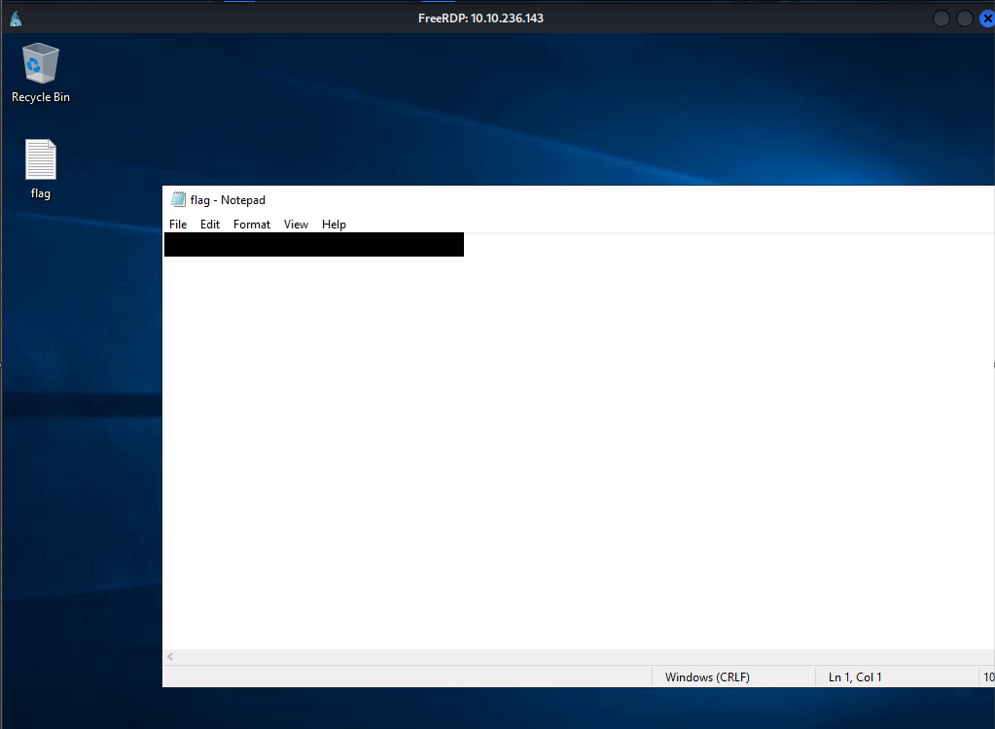Select the flag text file icon on desktop

pos(40,160)
